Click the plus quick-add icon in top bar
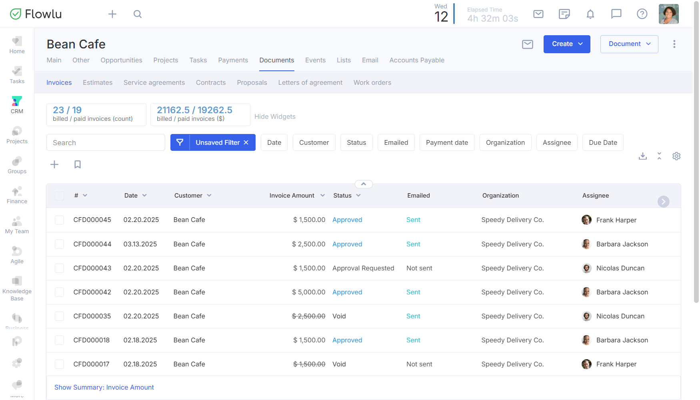The image size is (700, 400). [112, 14]
